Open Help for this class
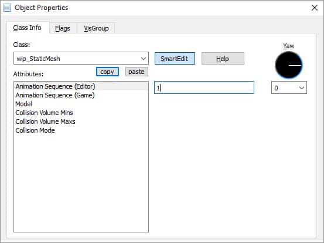324x243 pixels. (x=223, y=59)
